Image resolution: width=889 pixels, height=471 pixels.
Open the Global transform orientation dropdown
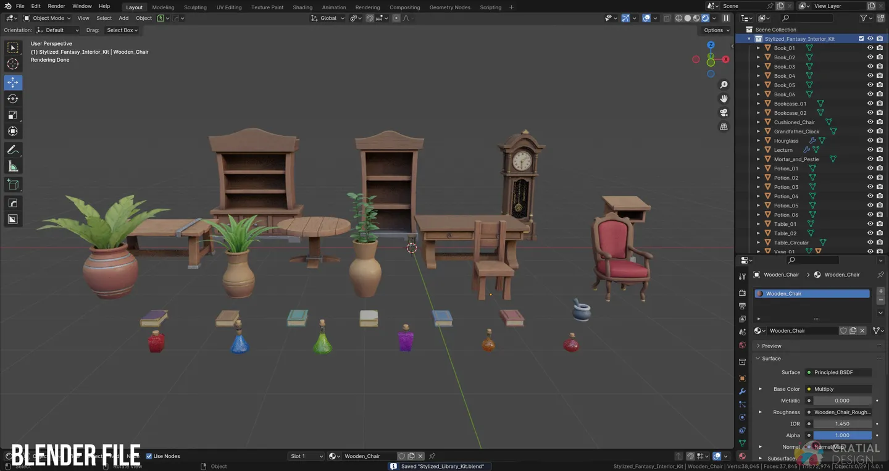pos(327,18)
